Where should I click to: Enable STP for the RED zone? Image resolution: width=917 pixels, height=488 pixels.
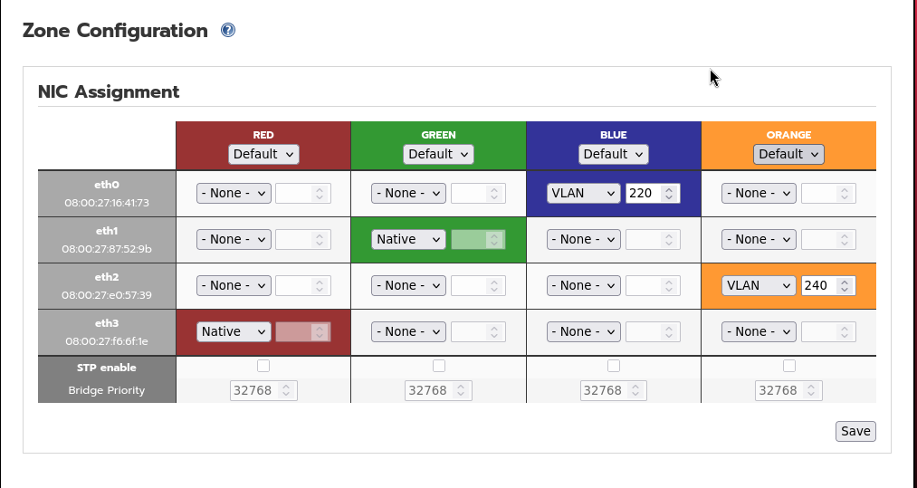[263, 366]
